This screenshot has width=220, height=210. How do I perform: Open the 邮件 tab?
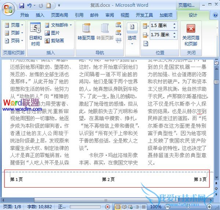pos(95,15)
